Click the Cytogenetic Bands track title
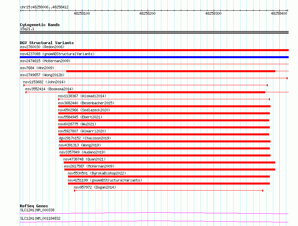 (40, 25)
